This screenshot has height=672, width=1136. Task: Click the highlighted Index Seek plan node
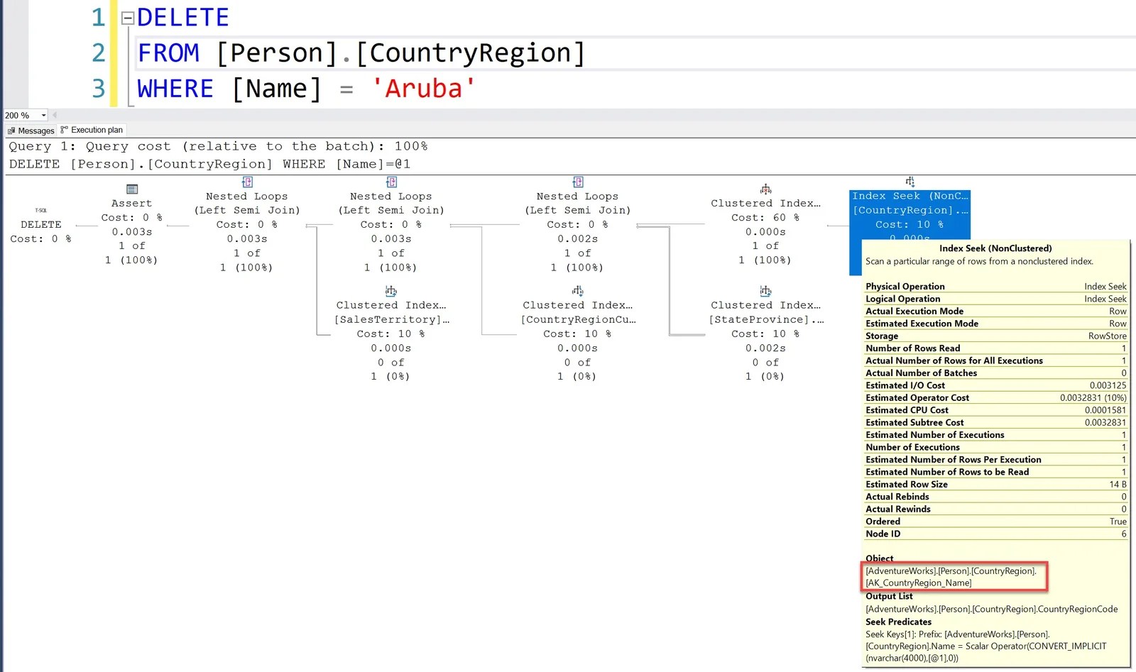tap(910, 213)
